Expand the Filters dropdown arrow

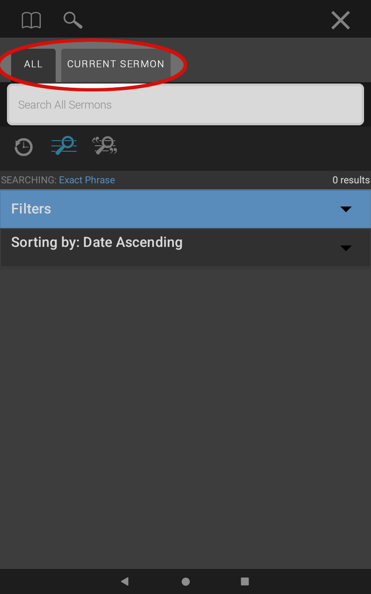click(346, 209)
